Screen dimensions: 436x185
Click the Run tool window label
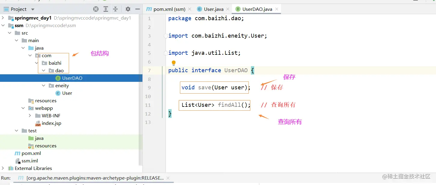pos(6,178)
